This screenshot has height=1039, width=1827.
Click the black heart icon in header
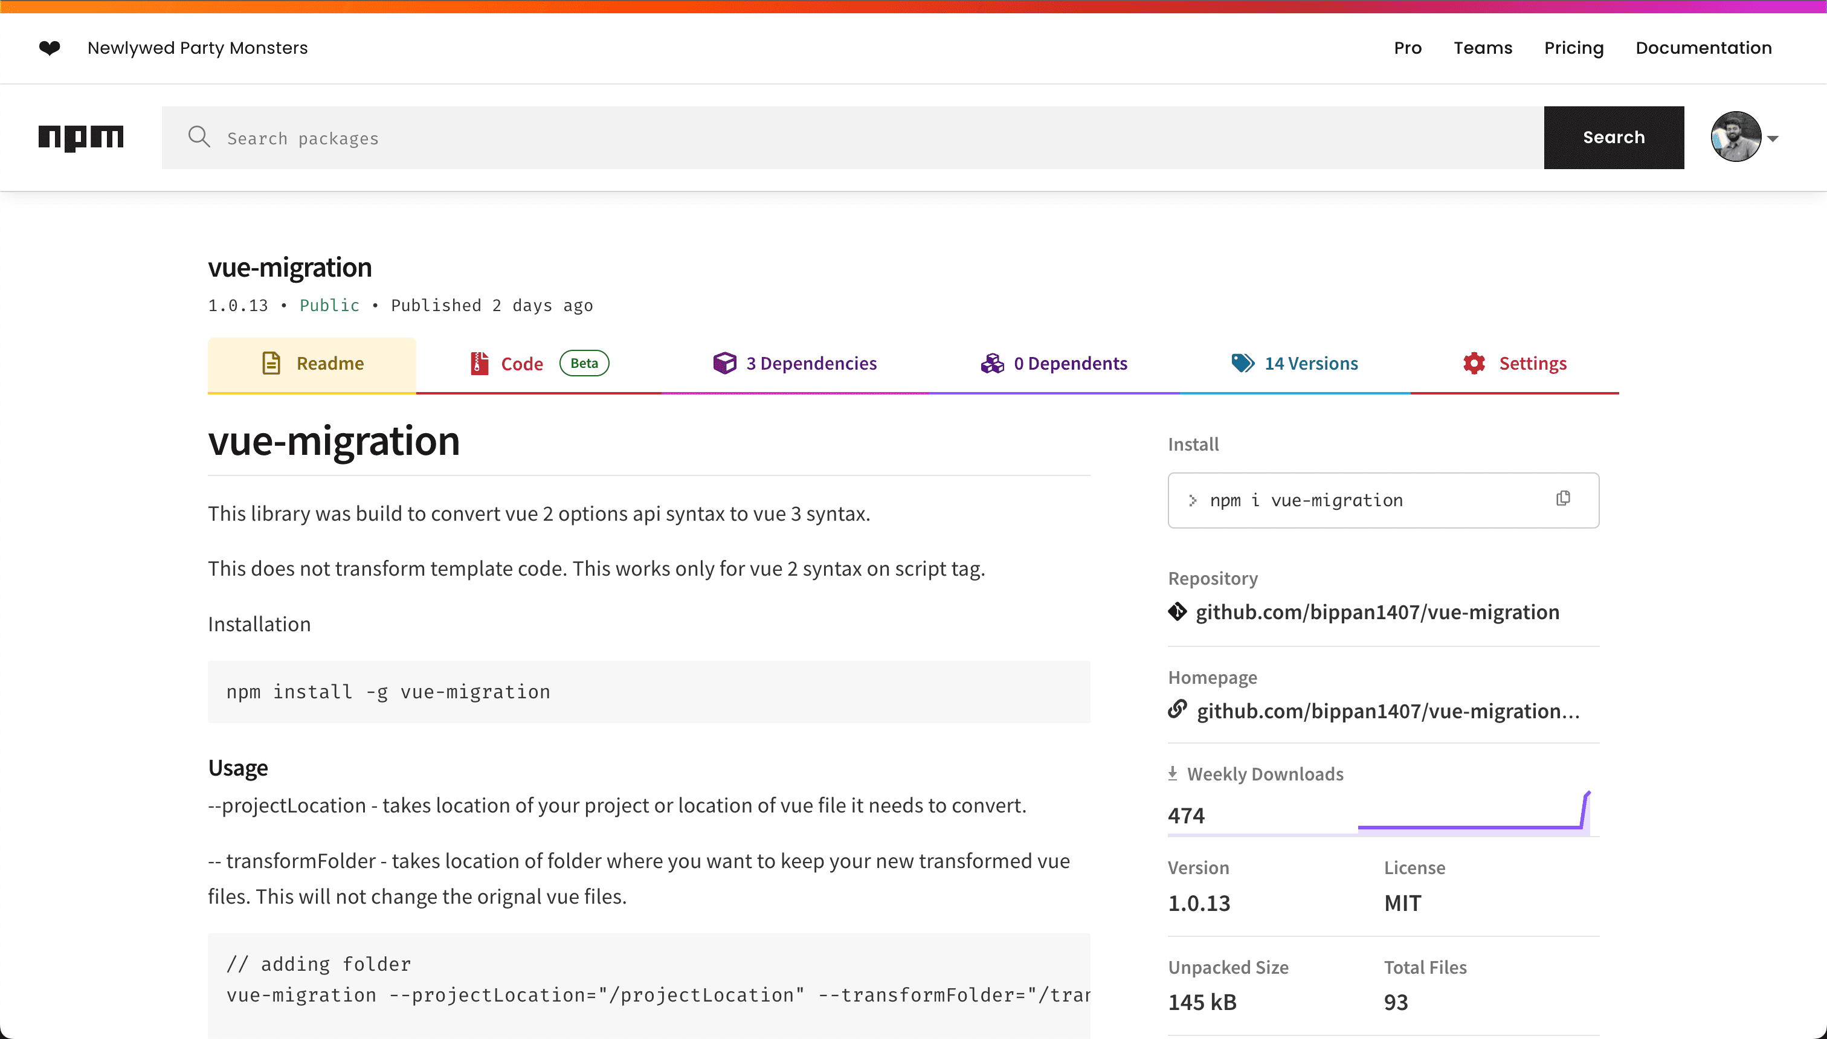point(50,48)
